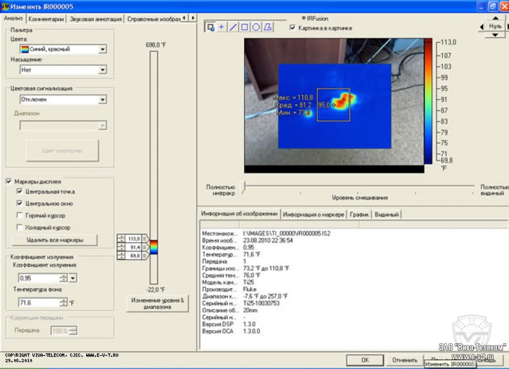The image size is (509, 369).
Task: Select the marker selection pointer tool
Action: coord(211,27)
